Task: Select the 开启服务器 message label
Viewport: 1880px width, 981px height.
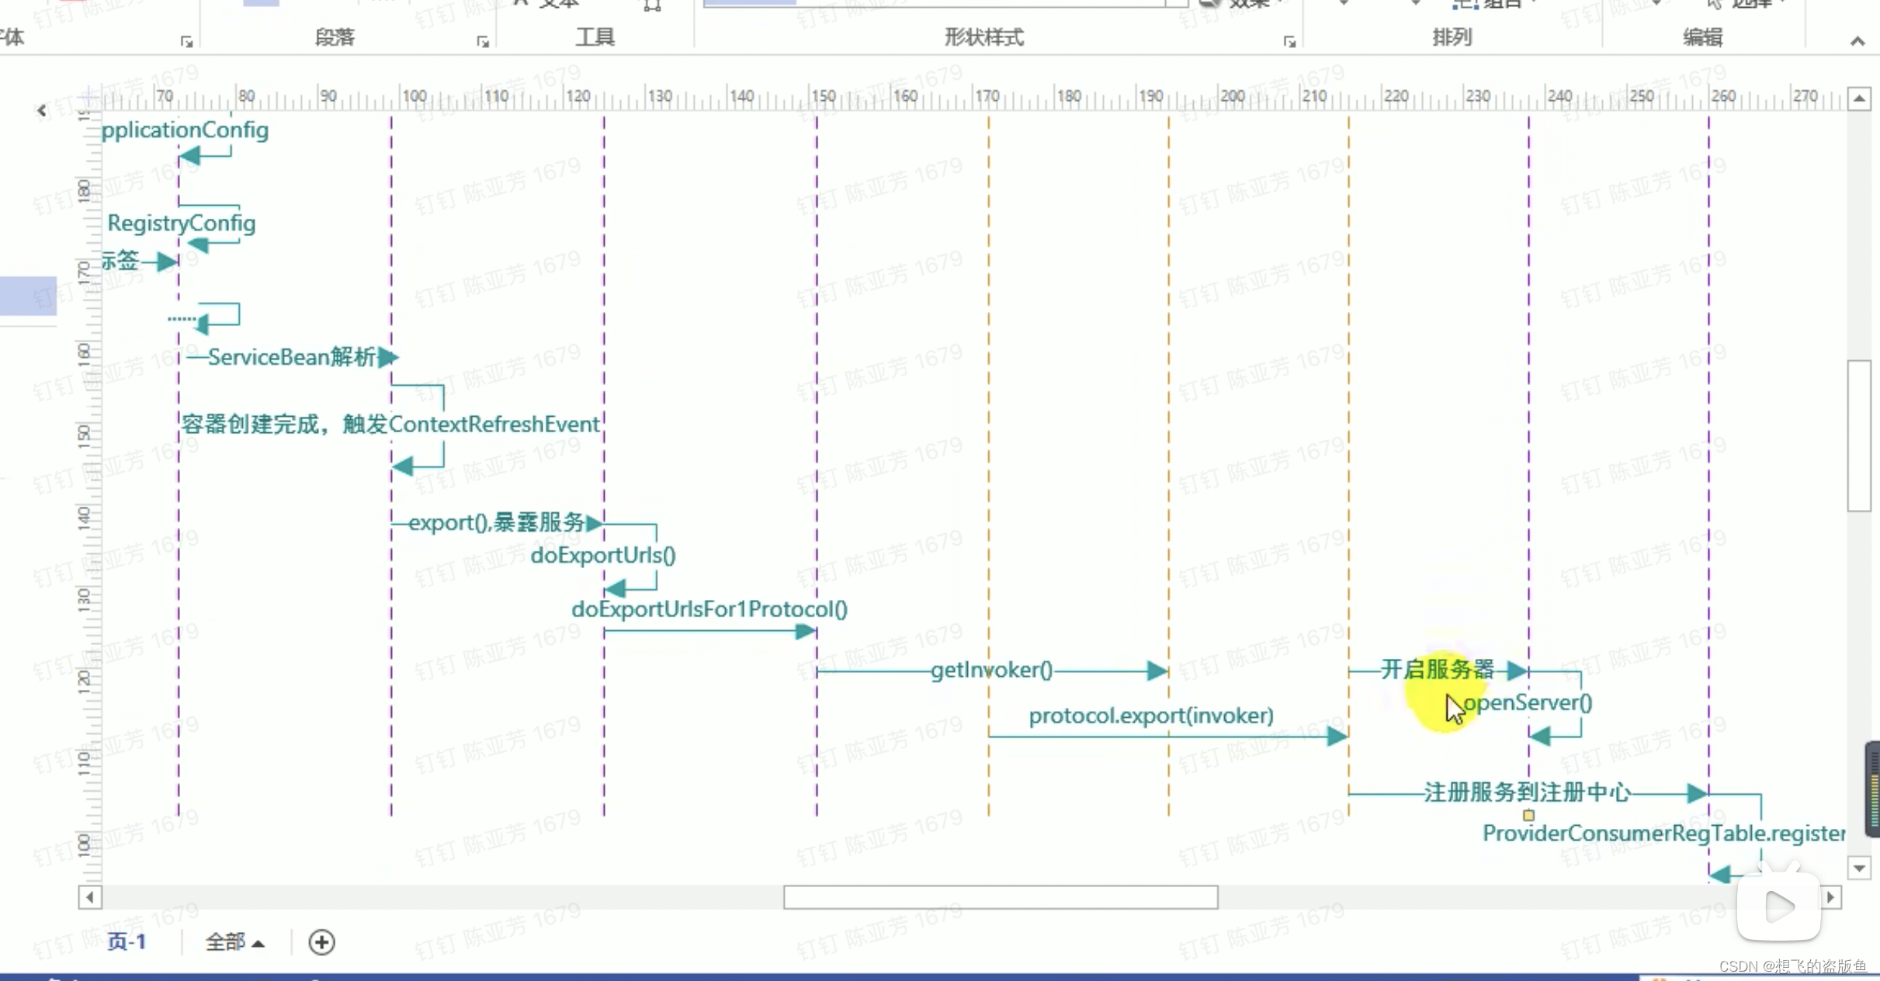Action: tap(1438, 669)
